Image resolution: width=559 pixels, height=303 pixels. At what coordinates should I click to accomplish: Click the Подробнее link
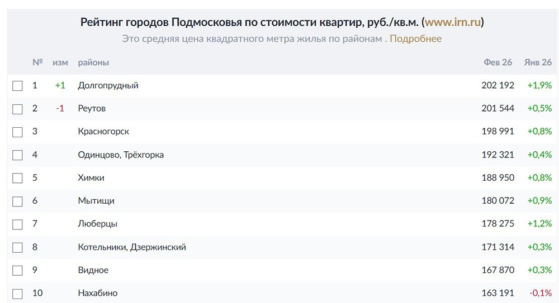click(x=415, y=39)
